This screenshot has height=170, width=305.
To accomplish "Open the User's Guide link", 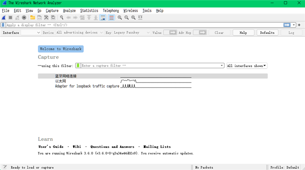I will pos(51,147).
